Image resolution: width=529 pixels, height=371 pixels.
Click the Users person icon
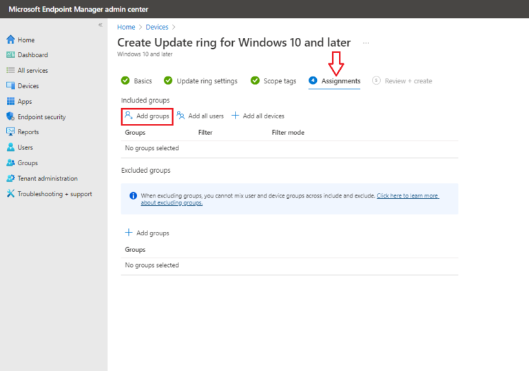pyautogui.click(x=10, y=147)
